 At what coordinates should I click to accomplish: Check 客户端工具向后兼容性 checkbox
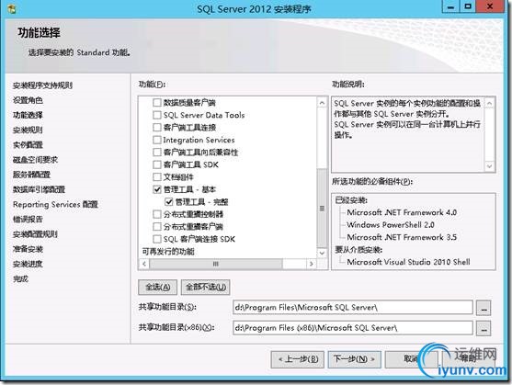[157, 153]
